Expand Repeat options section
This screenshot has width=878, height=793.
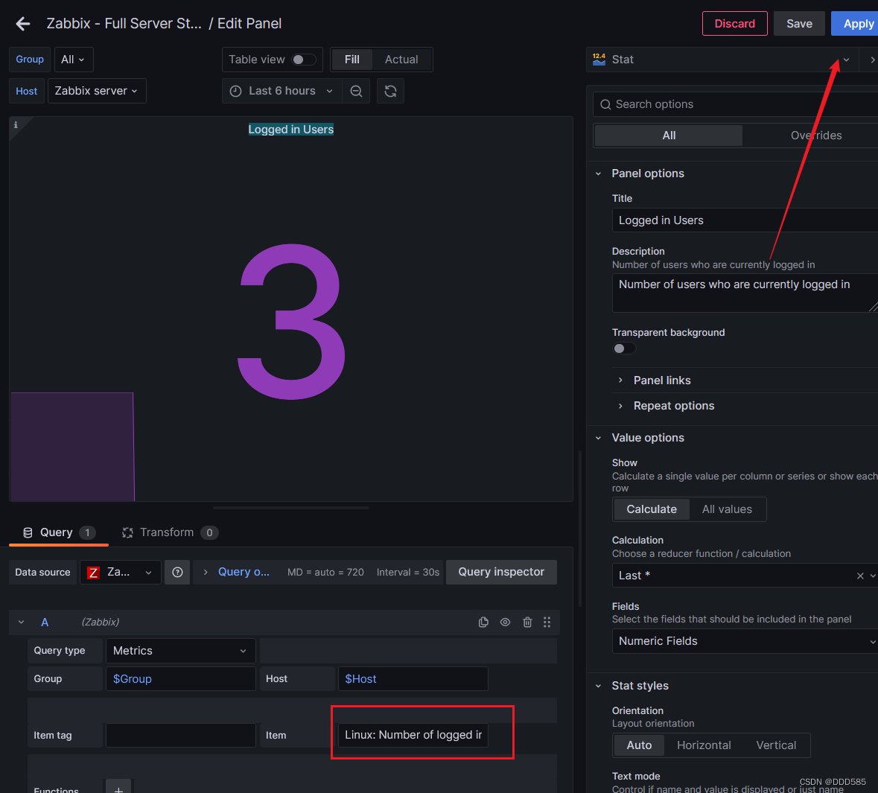point(674,406)
